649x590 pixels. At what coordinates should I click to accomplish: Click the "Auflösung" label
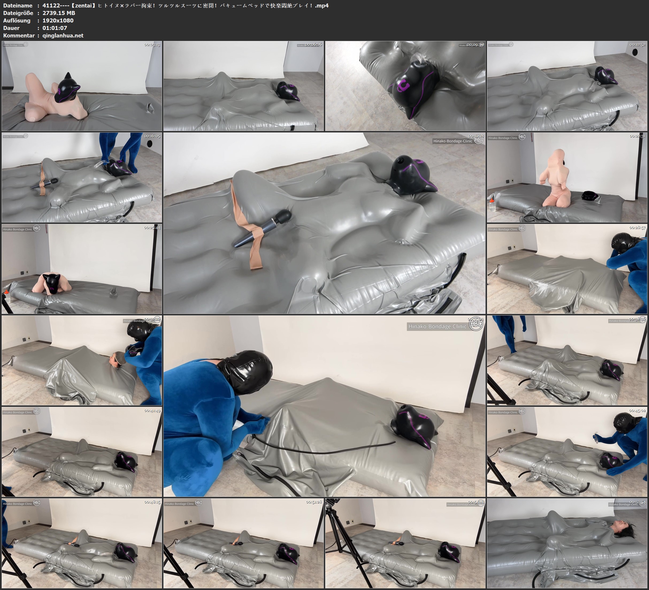pos(17,20)
